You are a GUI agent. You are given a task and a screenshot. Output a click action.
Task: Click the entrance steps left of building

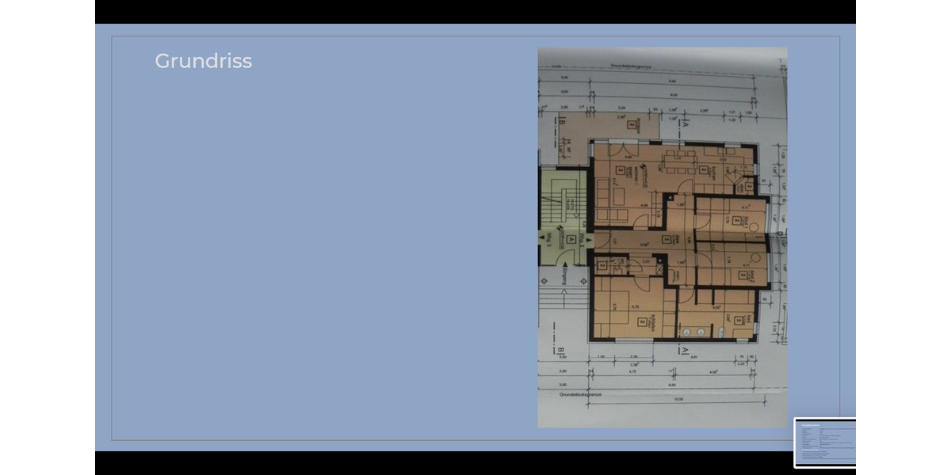(x=564, y=299)
